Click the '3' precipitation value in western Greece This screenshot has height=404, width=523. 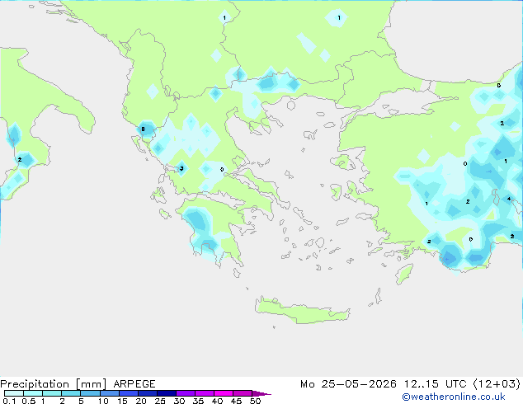click(181, 168)
